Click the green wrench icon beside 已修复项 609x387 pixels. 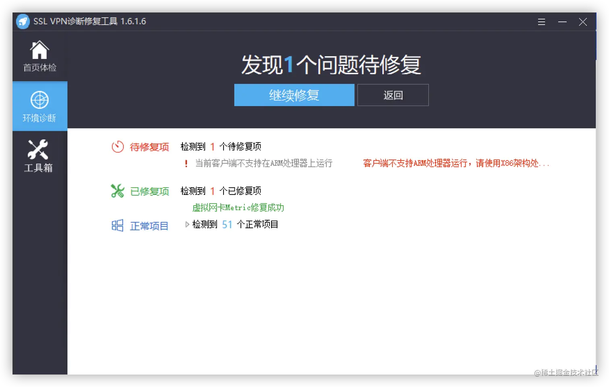coord(118,190)
